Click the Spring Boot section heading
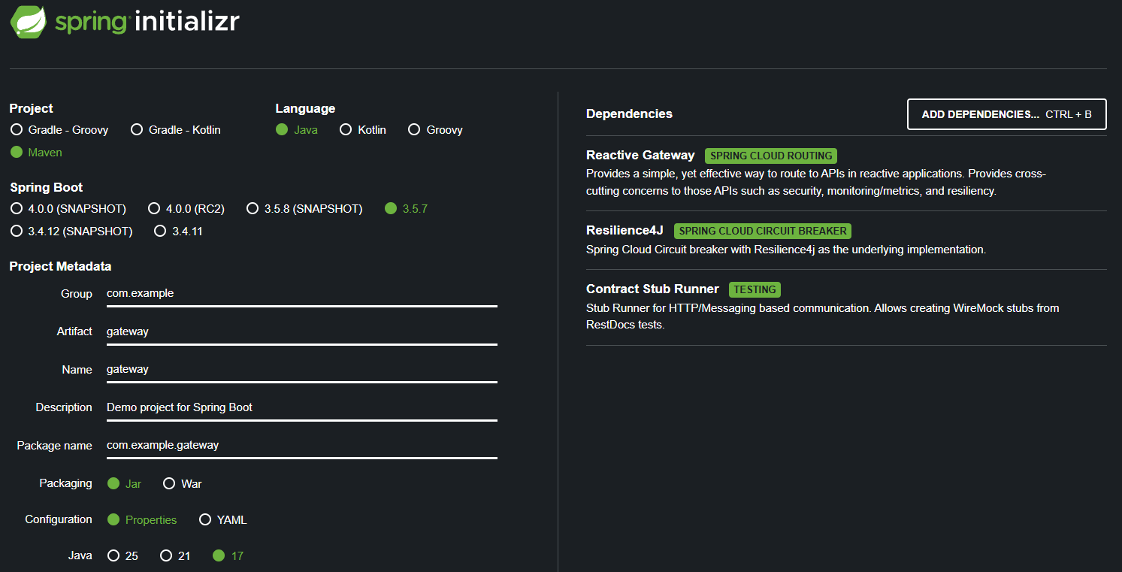Image resolution: width=1122 pixels, height=572 pixels. pos(47,188)
